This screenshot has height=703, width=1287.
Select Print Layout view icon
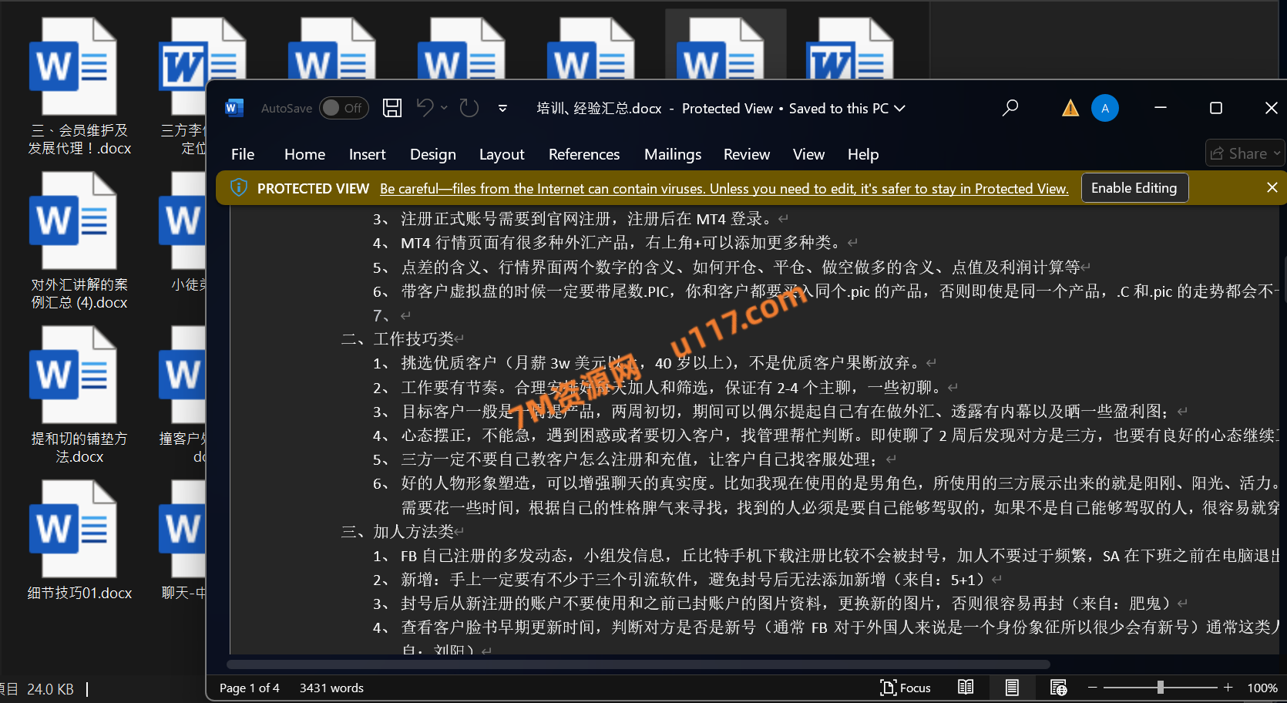(x=1012, y=688)
